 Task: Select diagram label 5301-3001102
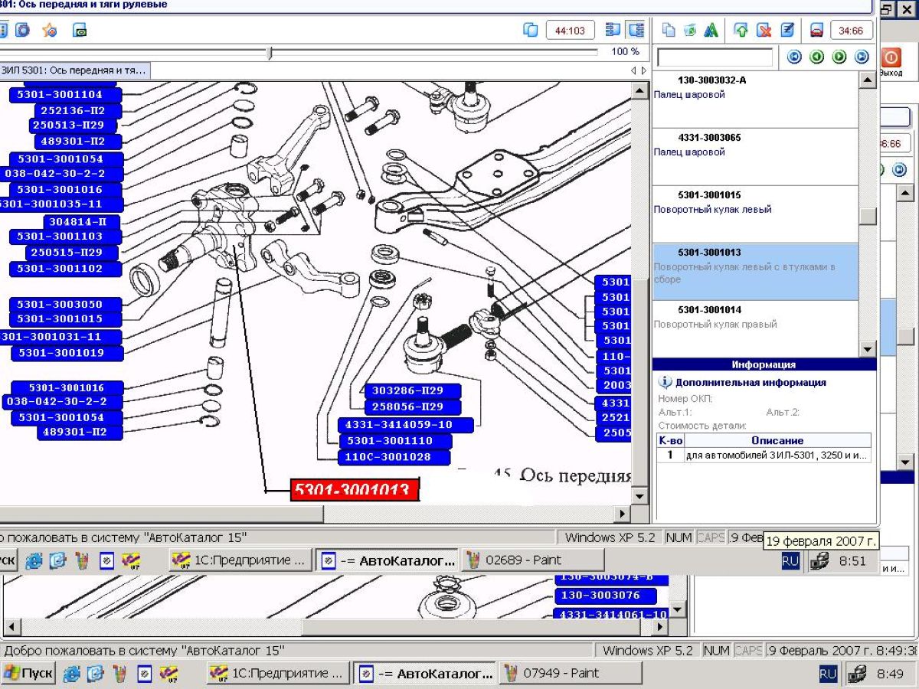click(66, 269)
